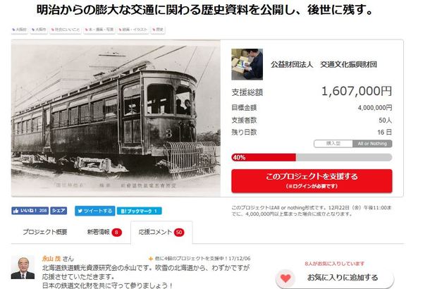Click the Twitter ツイートする button
Screen dimensions: 430x289
(x=95, y=211)
